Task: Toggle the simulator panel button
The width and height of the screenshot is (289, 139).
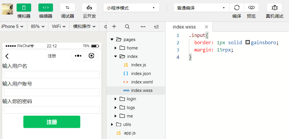Action: point(24,8)
